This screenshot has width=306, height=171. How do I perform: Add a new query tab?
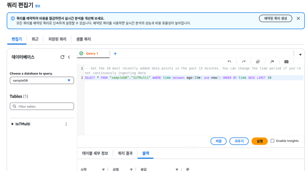115,54
